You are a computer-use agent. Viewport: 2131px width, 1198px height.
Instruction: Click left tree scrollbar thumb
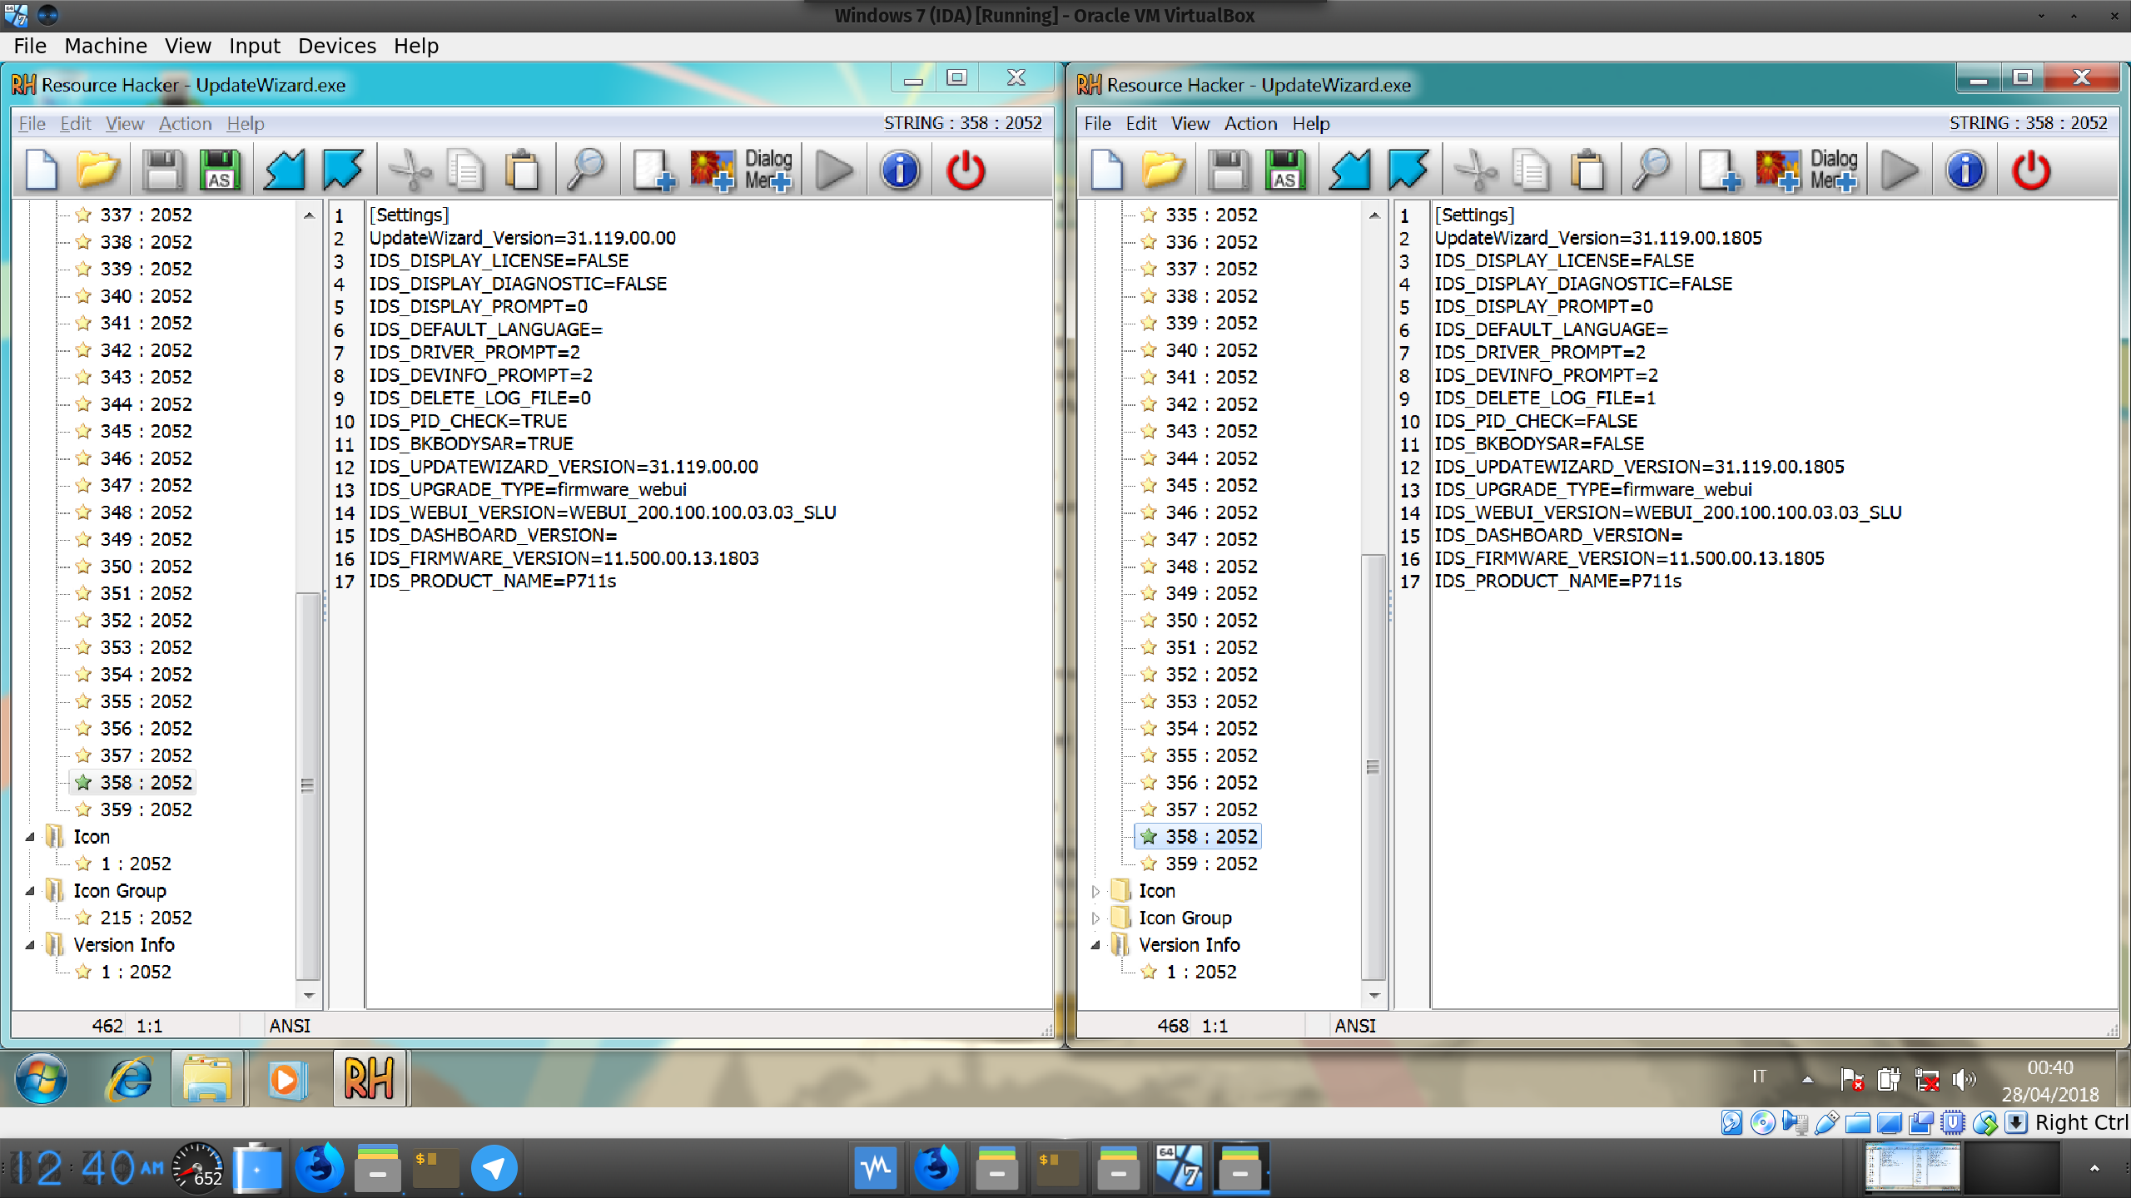(x=307, y=785)
